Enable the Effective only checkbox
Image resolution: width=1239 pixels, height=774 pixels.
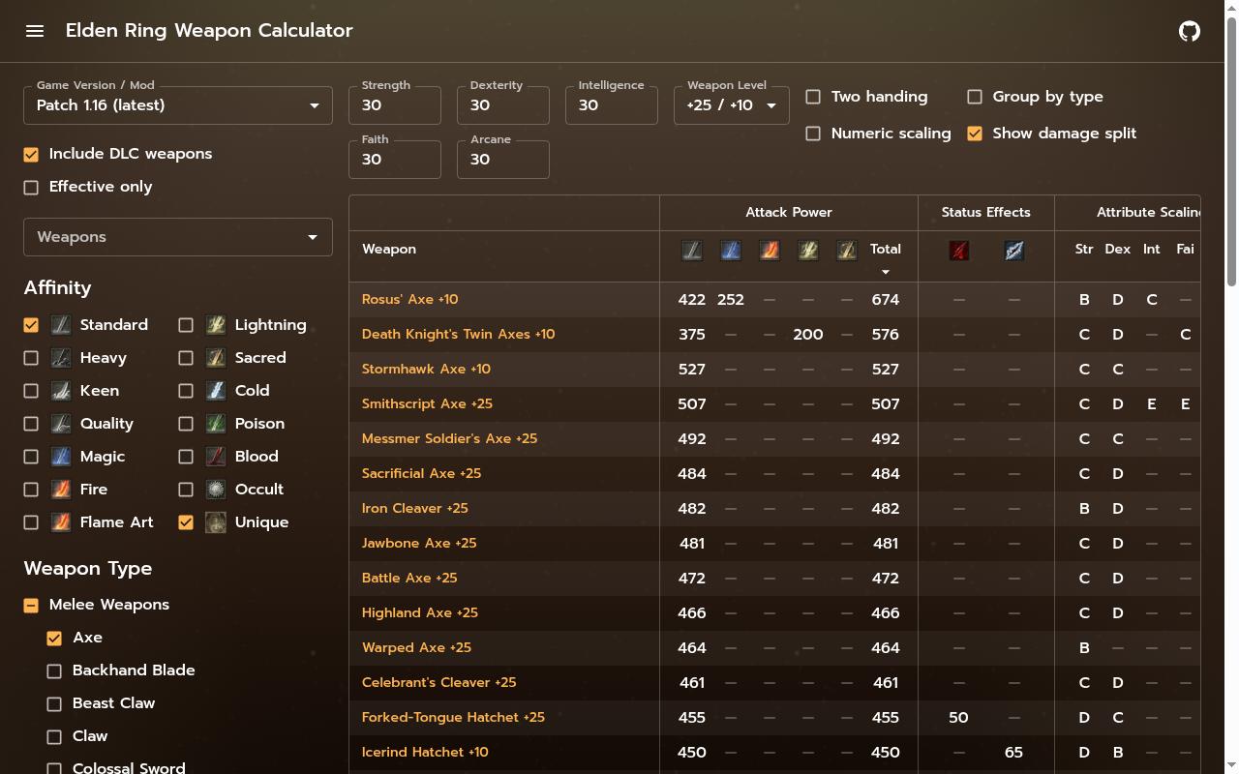(31, 188)
